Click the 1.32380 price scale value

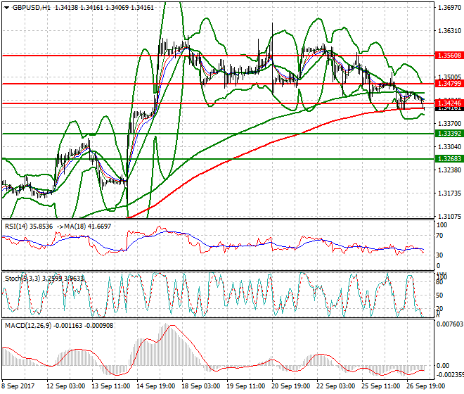point(449,170)
